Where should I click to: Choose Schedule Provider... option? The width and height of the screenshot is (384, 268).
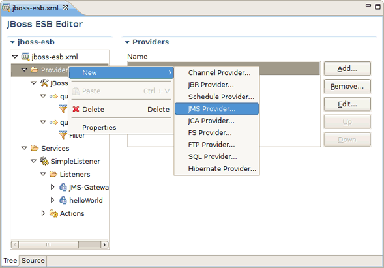216,97
